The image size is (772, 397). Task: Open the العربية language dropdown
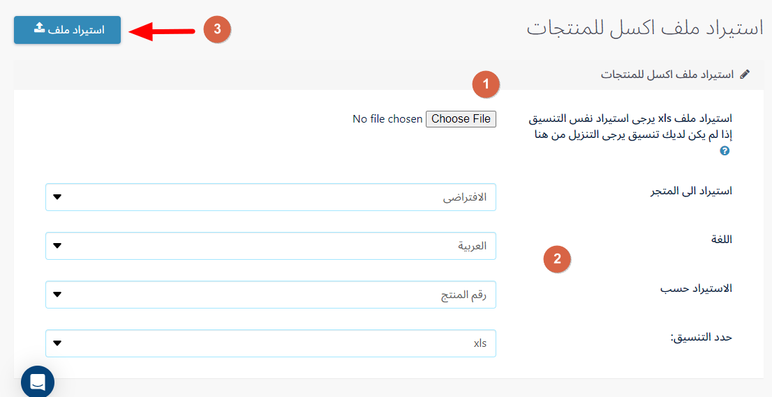click(x=271, y=246)
